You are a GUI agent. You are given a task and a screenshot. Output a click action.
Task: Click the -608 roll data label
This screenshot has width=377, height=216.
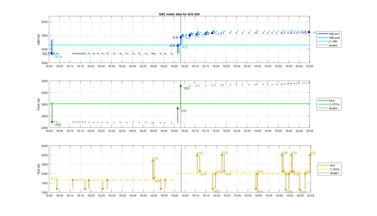[228, 174]
